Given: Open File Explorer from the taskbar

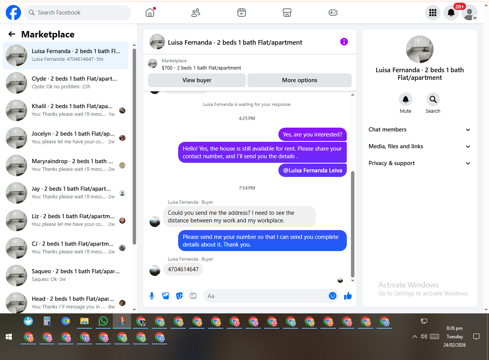Looking at the screenshot, I should pos(84,321).
